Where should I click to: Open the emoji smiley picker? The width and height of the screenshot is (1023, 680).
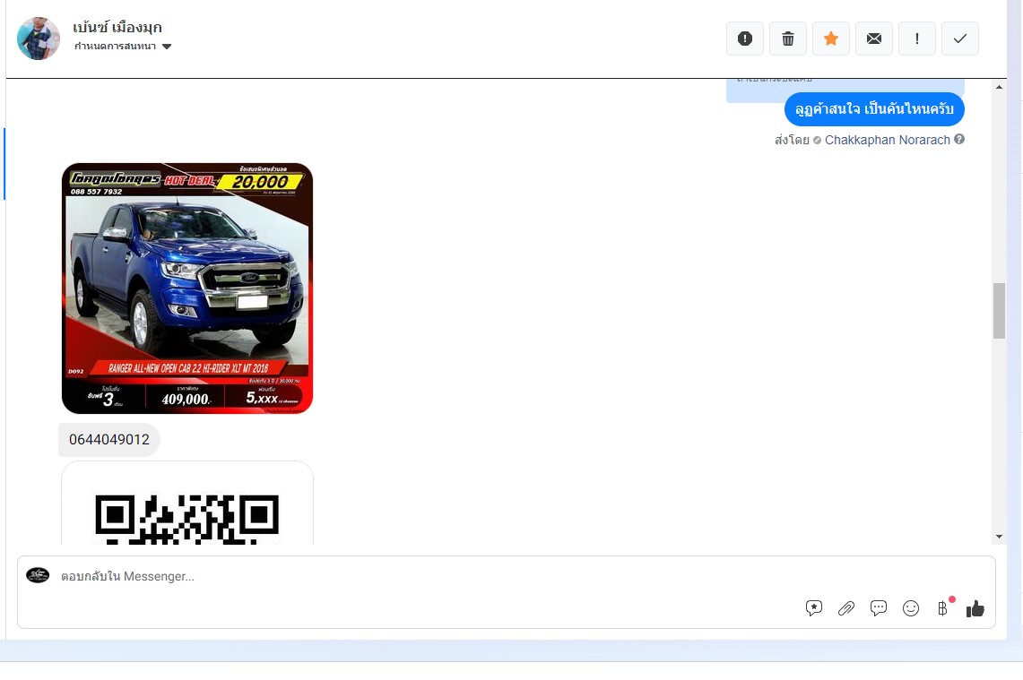(x=911, y=608)
